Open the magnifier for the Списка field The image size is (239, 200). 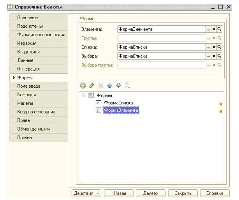pos(219,47)
